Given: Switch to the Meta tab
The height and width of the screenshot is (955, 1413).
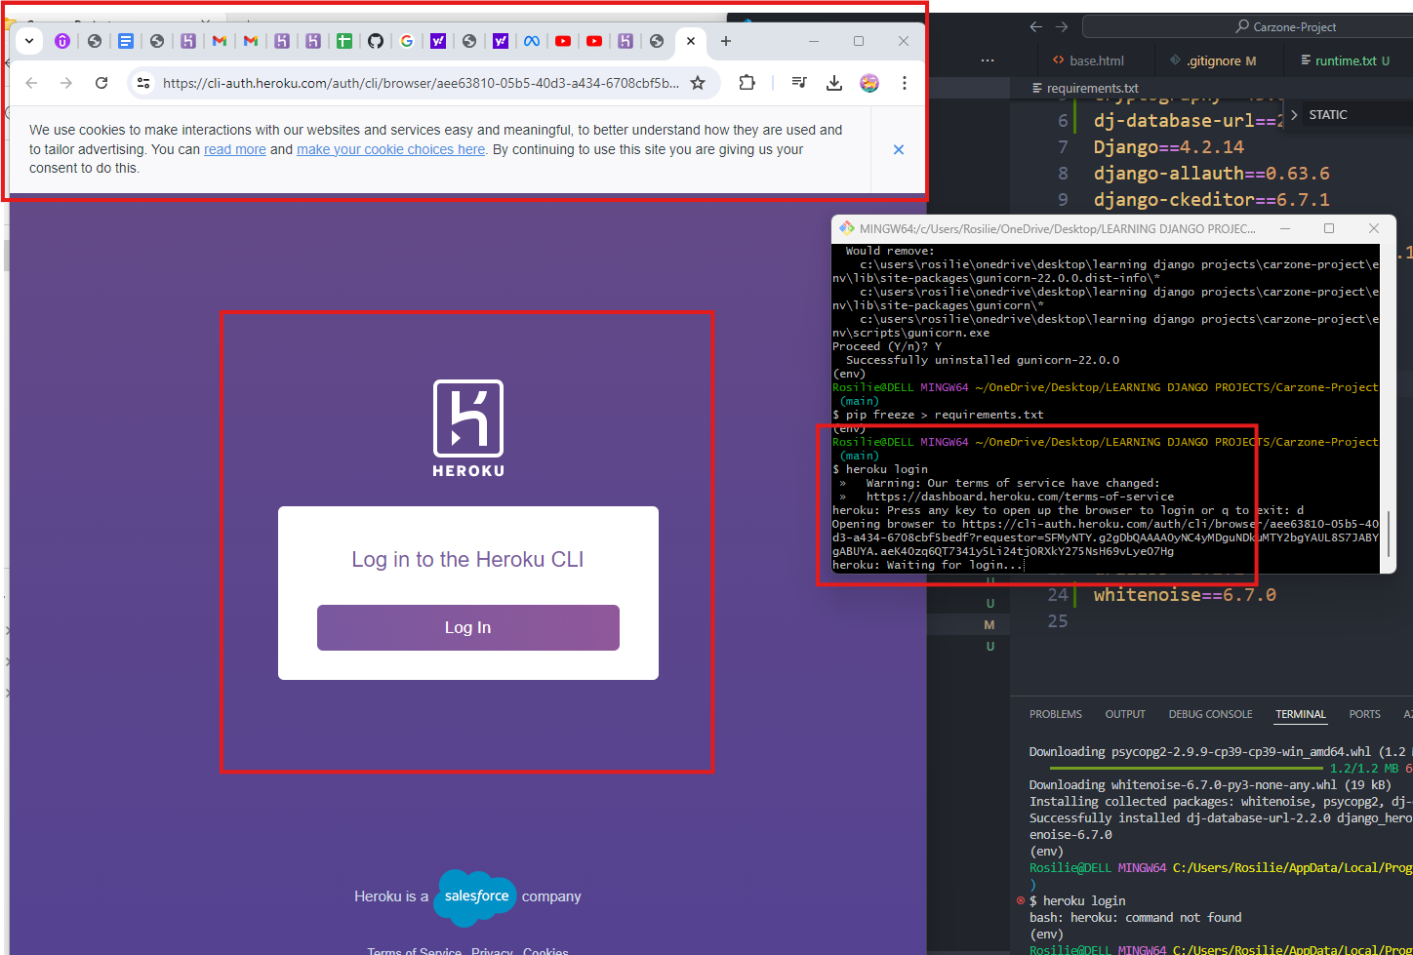Looking at the screenshot, I should [532, 41].
